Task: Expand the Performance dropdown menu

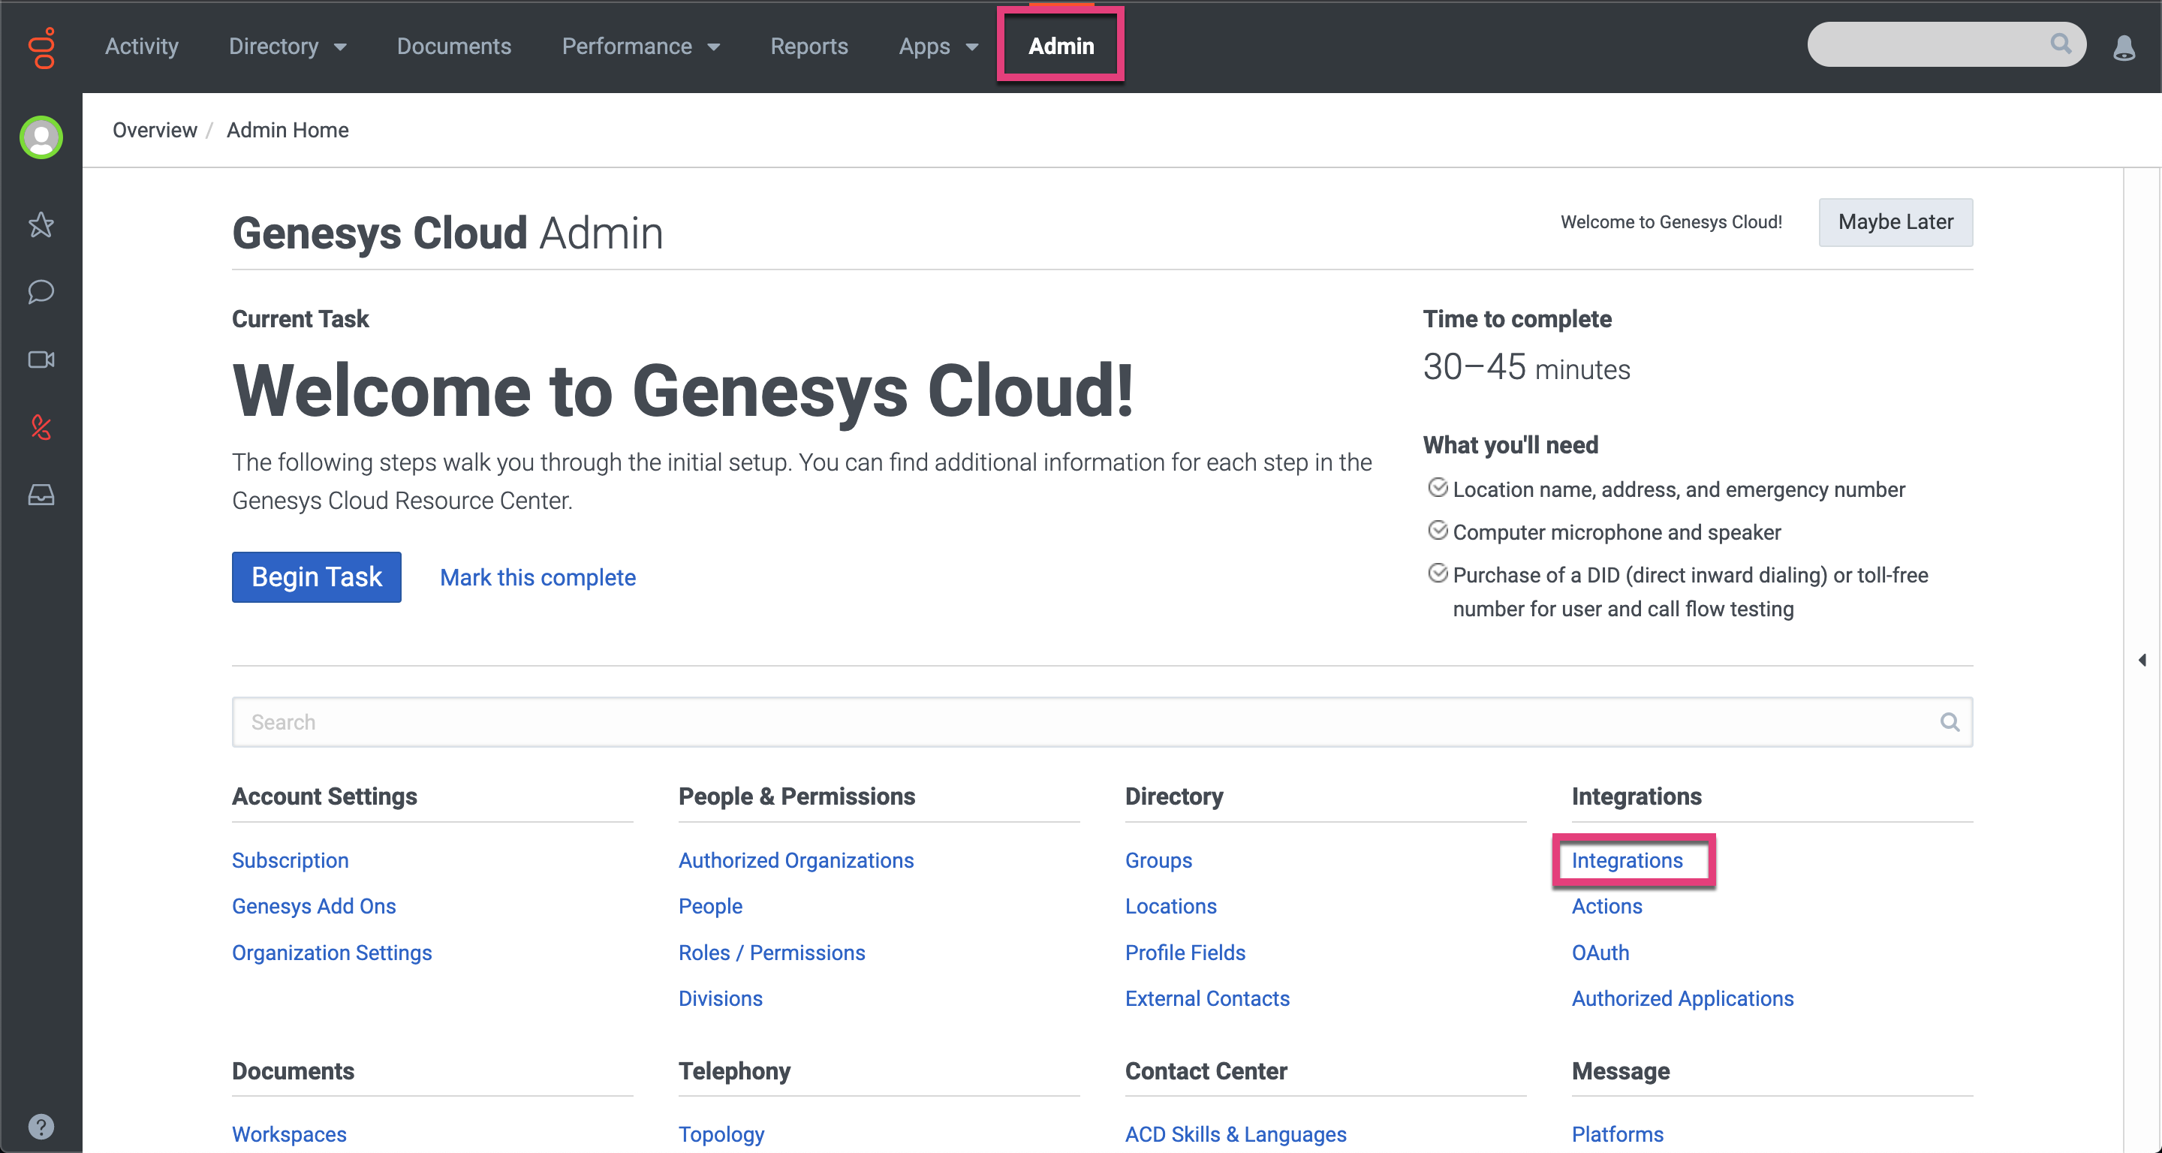Action: coord(640,46)
